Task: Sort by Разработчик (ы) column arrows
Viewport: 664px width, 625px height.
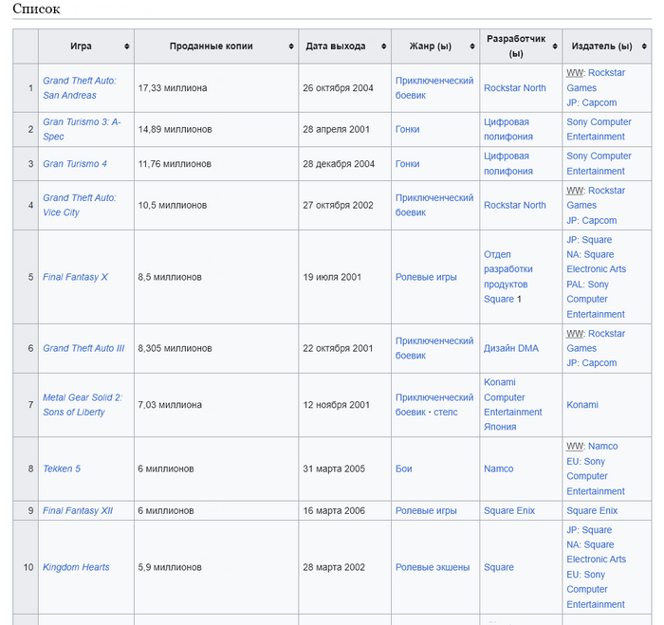Action: coord(554,46)
